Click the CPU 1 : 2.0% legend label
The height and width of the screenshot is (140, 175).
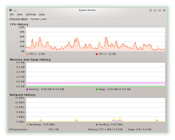[x=37, y=54]
